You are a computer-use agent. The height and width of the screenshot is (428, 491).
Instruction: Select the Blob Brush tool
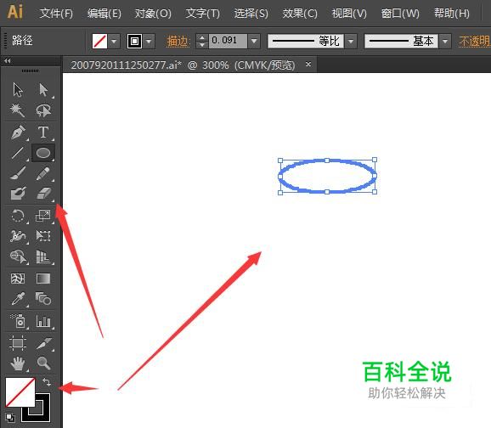pyautogui.click(x=18, y=194)
